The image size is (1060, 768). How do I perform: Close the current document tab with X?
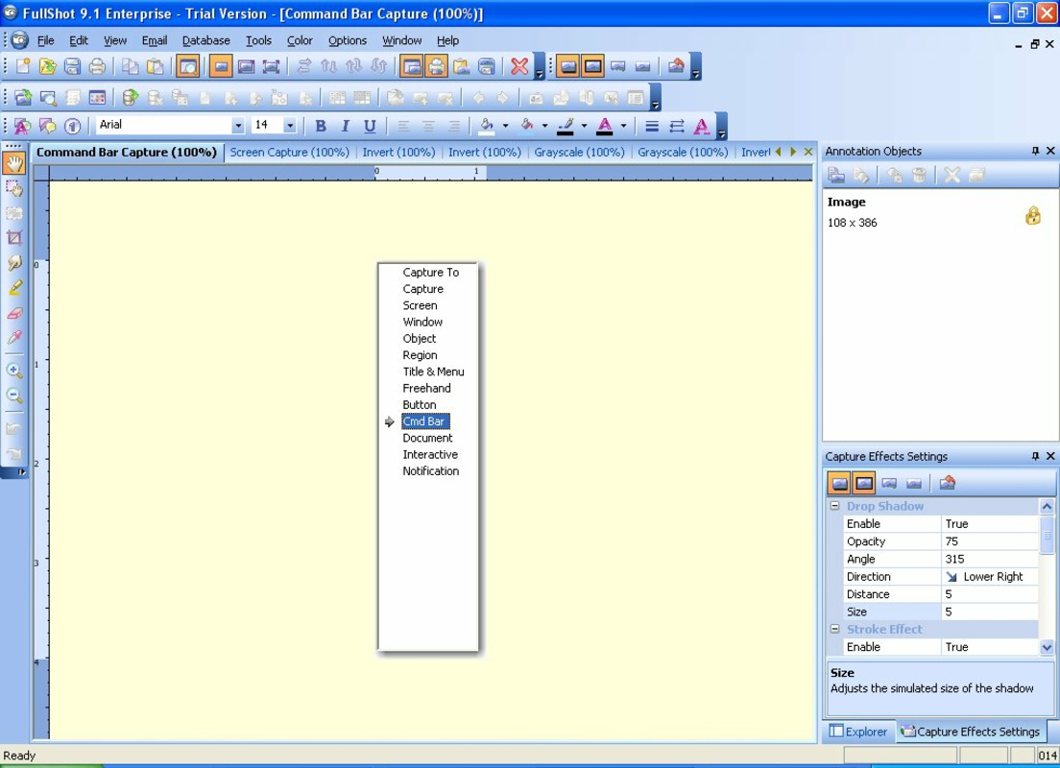[807, 152]
